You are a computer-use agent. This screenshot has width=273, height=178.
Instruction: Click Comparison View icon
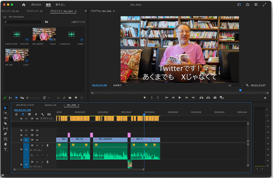(221, 98)
